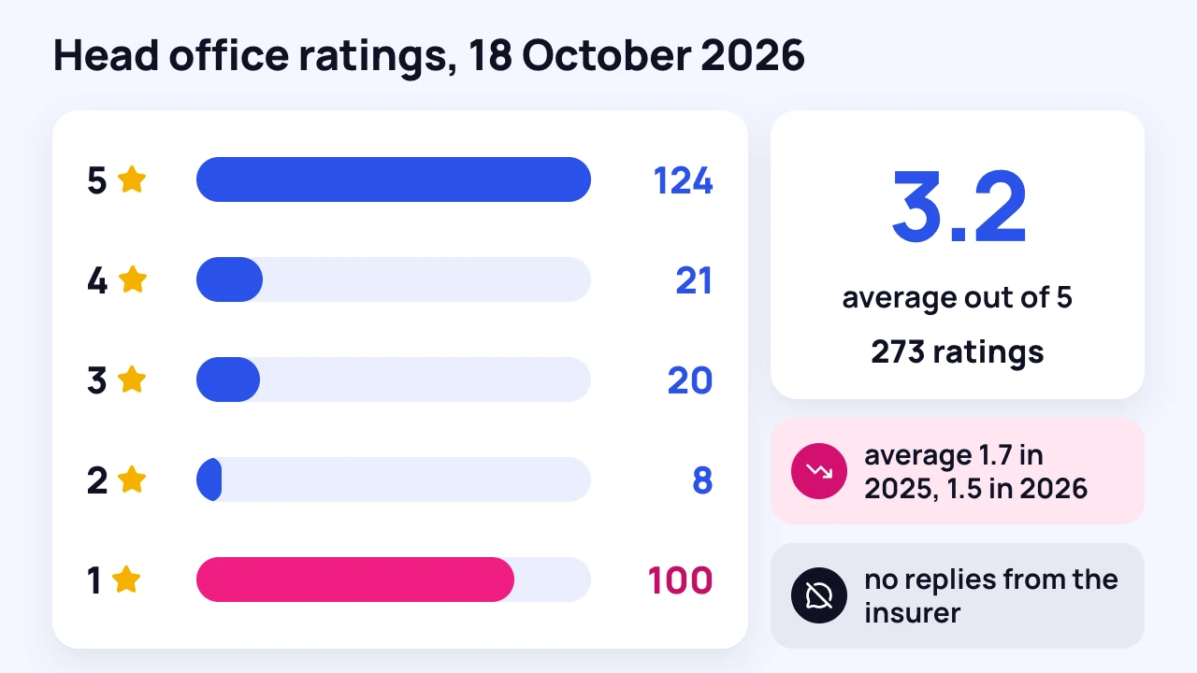
Task: Select the blue 5-star rating bar
Action: pyautogui.click(x=394, y=179)
